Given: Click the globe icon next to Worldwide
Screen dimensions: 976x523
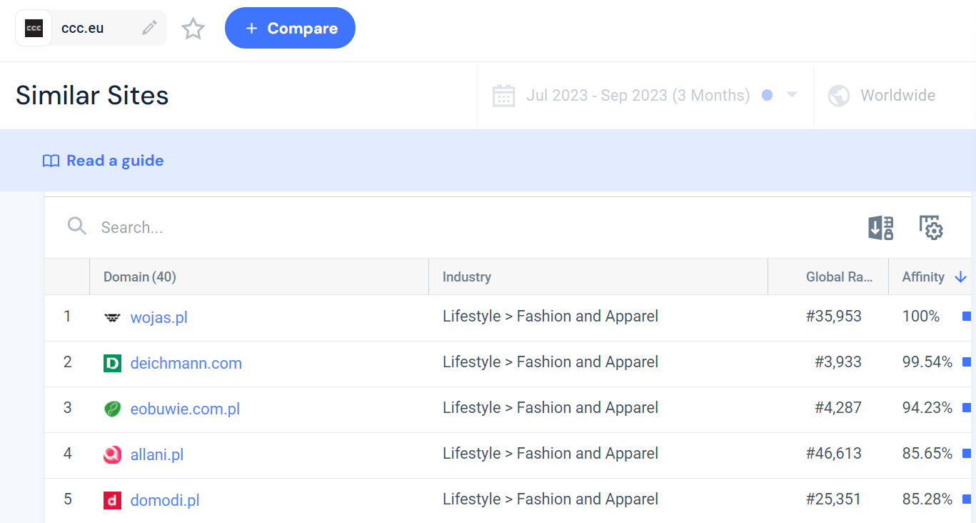Looking at the screenshot, I should (x=839, y=96).
